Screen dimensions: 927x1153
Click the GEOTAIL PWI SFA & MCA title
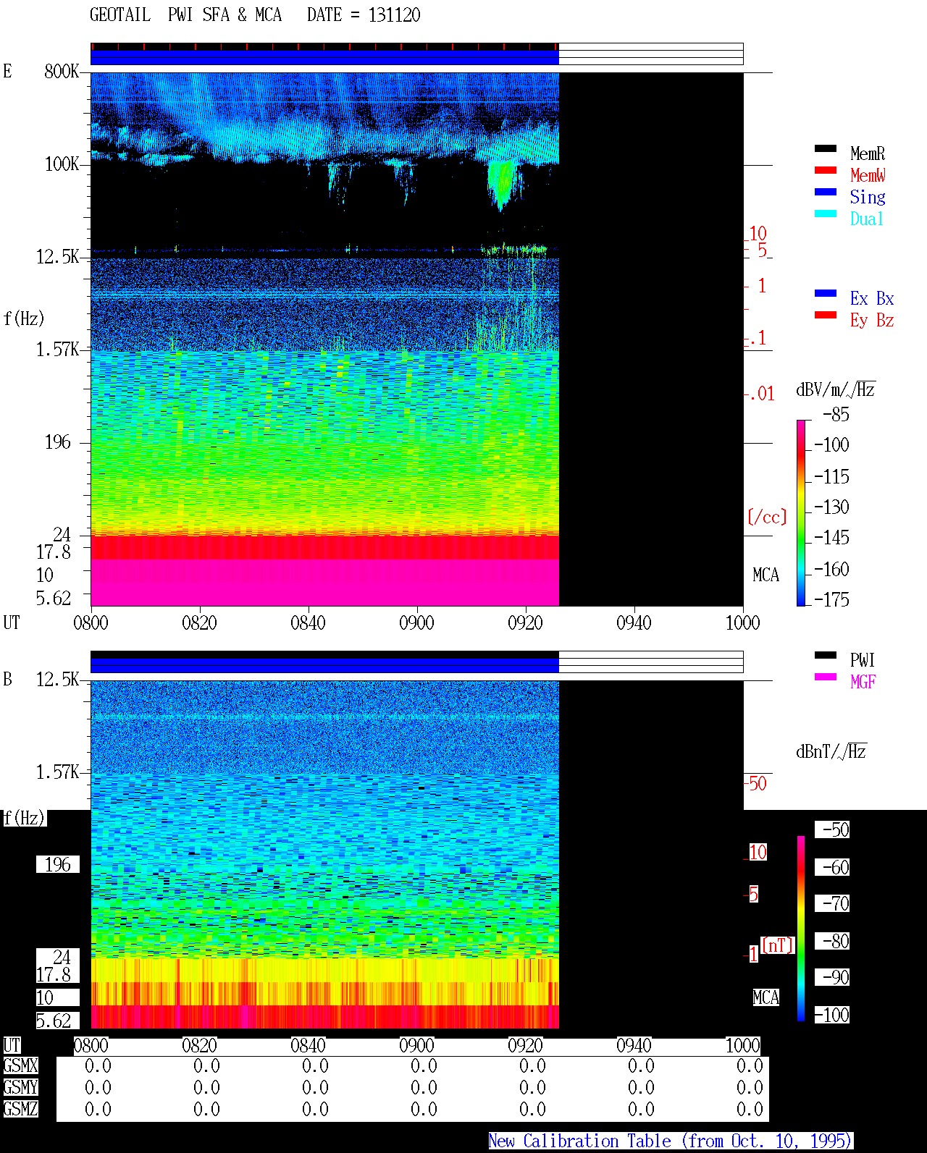(x=185, y=14)
